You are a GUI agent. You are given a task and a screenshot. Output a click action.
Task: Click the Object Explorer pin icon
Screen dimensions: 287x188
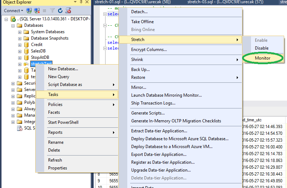coord(81,2)
